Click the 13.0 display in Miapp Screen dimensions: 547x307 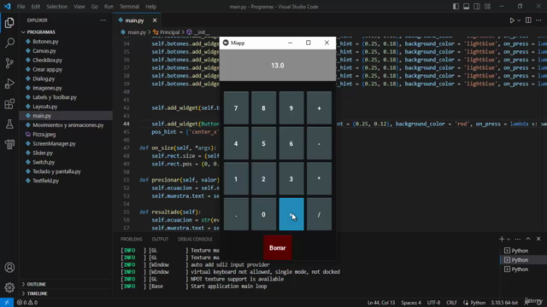point(277,66)
